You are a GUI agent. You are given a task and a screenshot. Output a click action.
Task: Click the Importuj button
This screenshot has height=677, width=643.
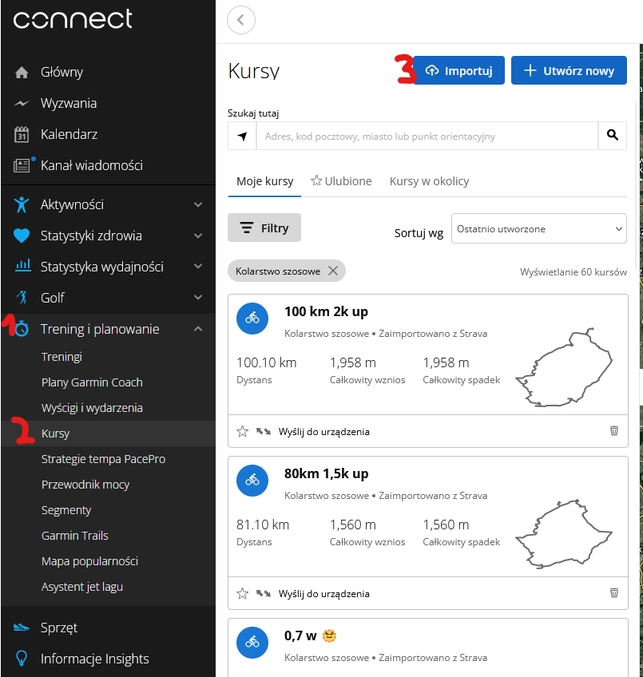458,70
